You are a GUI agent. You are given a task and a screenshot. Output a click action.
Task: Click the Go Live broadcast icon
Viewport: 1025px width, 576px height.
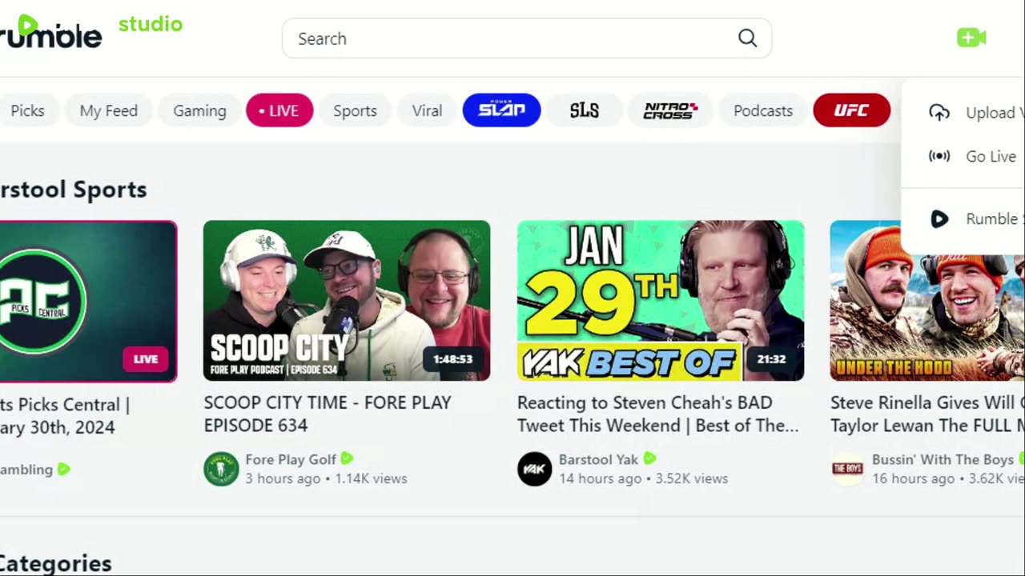939,156
